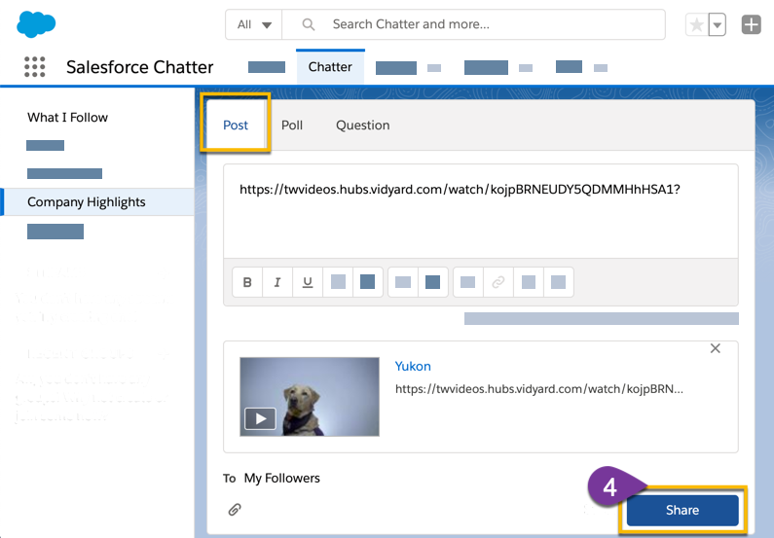Toggle underline formatting
This screenshot has height=538, width=774.
pos(308,282)
